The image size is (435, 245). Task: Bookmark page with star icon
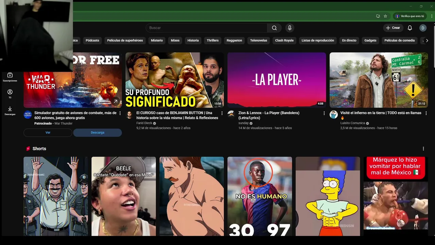click(385, 16)
